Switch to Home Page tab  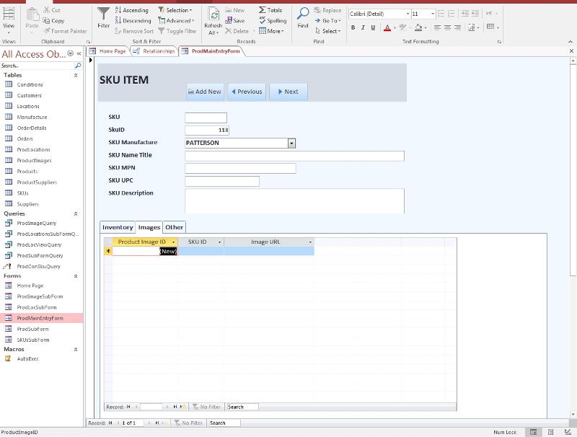click(x=108, y=51)
